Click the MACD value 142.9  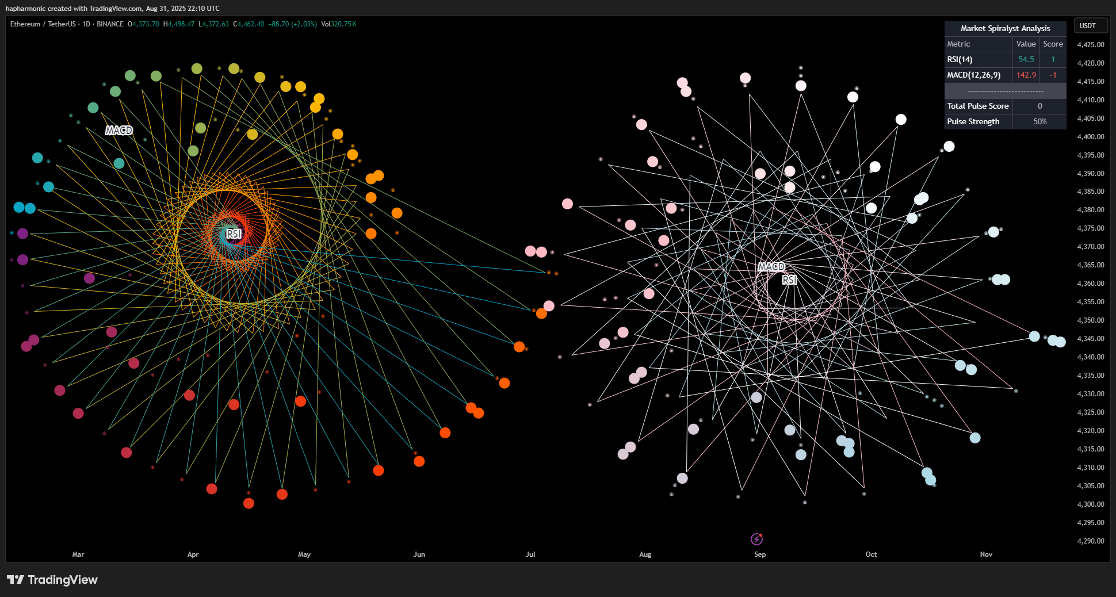(1026, 75)
